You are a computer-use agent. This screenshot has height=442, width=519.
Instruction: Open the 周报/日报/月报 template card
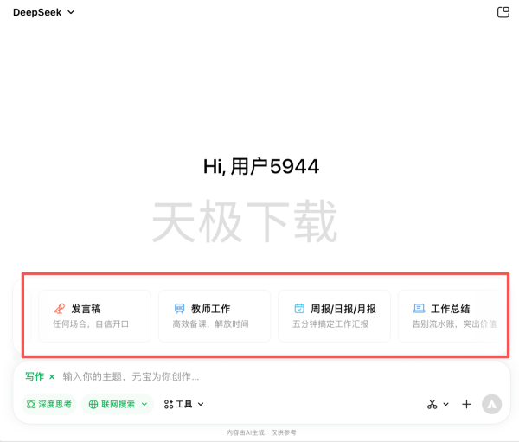tap(334, 316)
